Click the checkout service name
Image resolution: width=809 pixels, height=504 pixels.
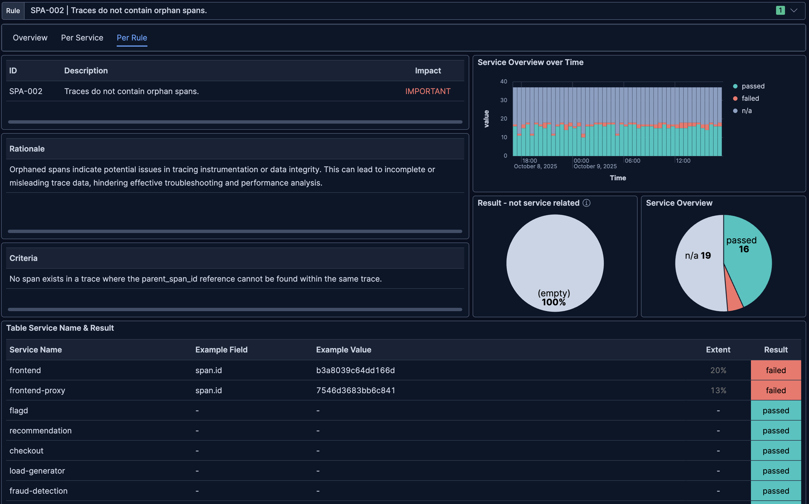pos(26,451)
